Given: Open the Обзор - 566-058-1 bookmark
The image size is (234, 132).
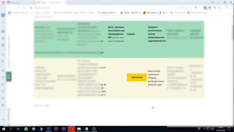Looking at the screenshot, I should point(131,13).
